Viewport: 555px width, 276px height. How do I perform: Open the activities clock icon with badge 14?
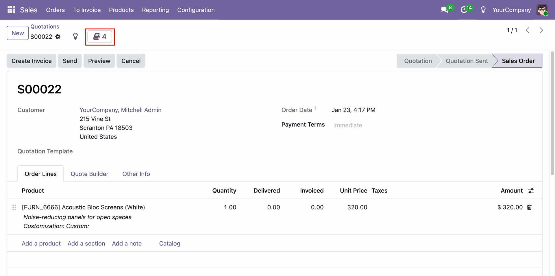point(464,10)
